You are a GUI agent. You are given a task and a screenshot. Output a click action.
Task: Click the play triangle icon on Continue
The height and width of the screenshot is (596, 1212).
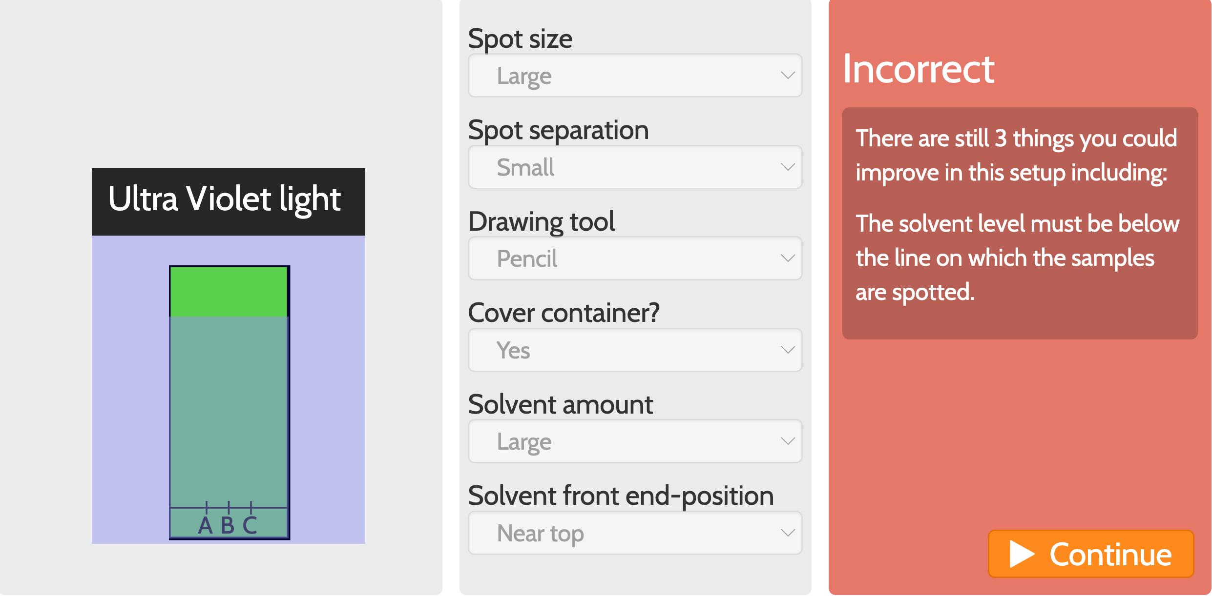tap(1022, 554)
